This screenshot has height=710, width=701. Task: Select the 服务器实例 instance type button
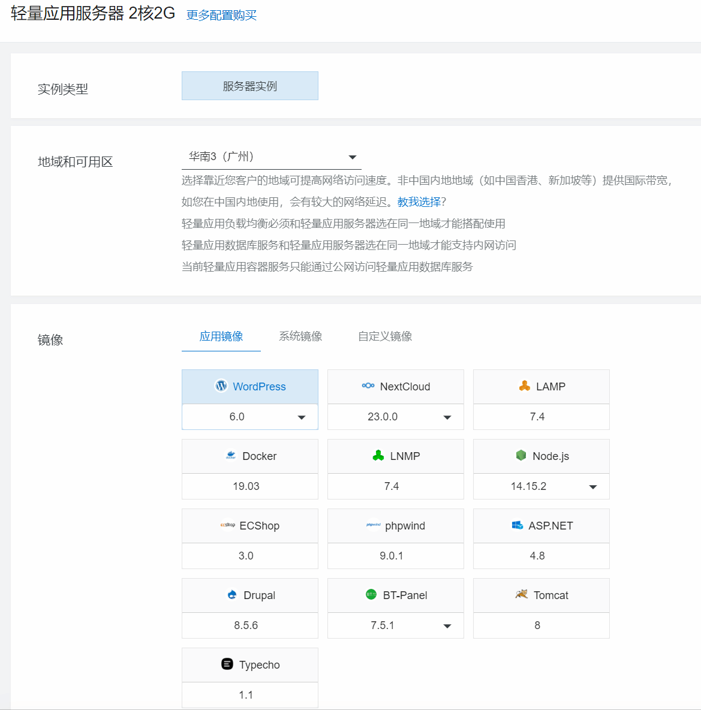pyautogui.click(x=250, y=86)
